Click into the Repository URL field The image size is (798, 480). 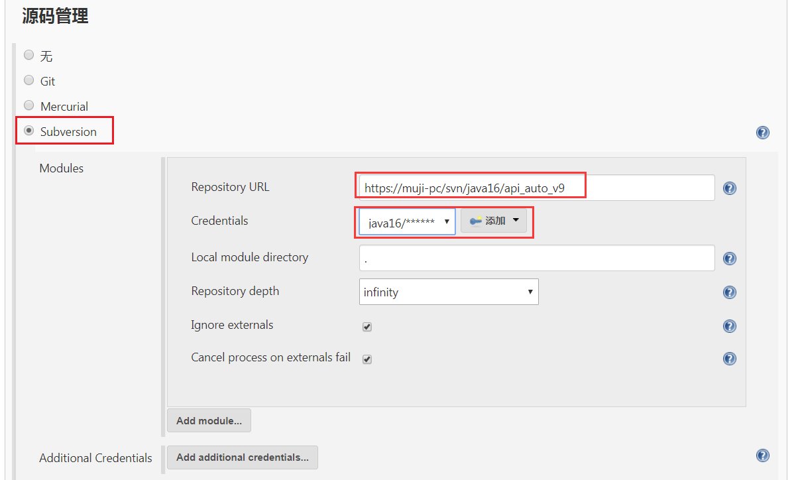click(536, 188)
